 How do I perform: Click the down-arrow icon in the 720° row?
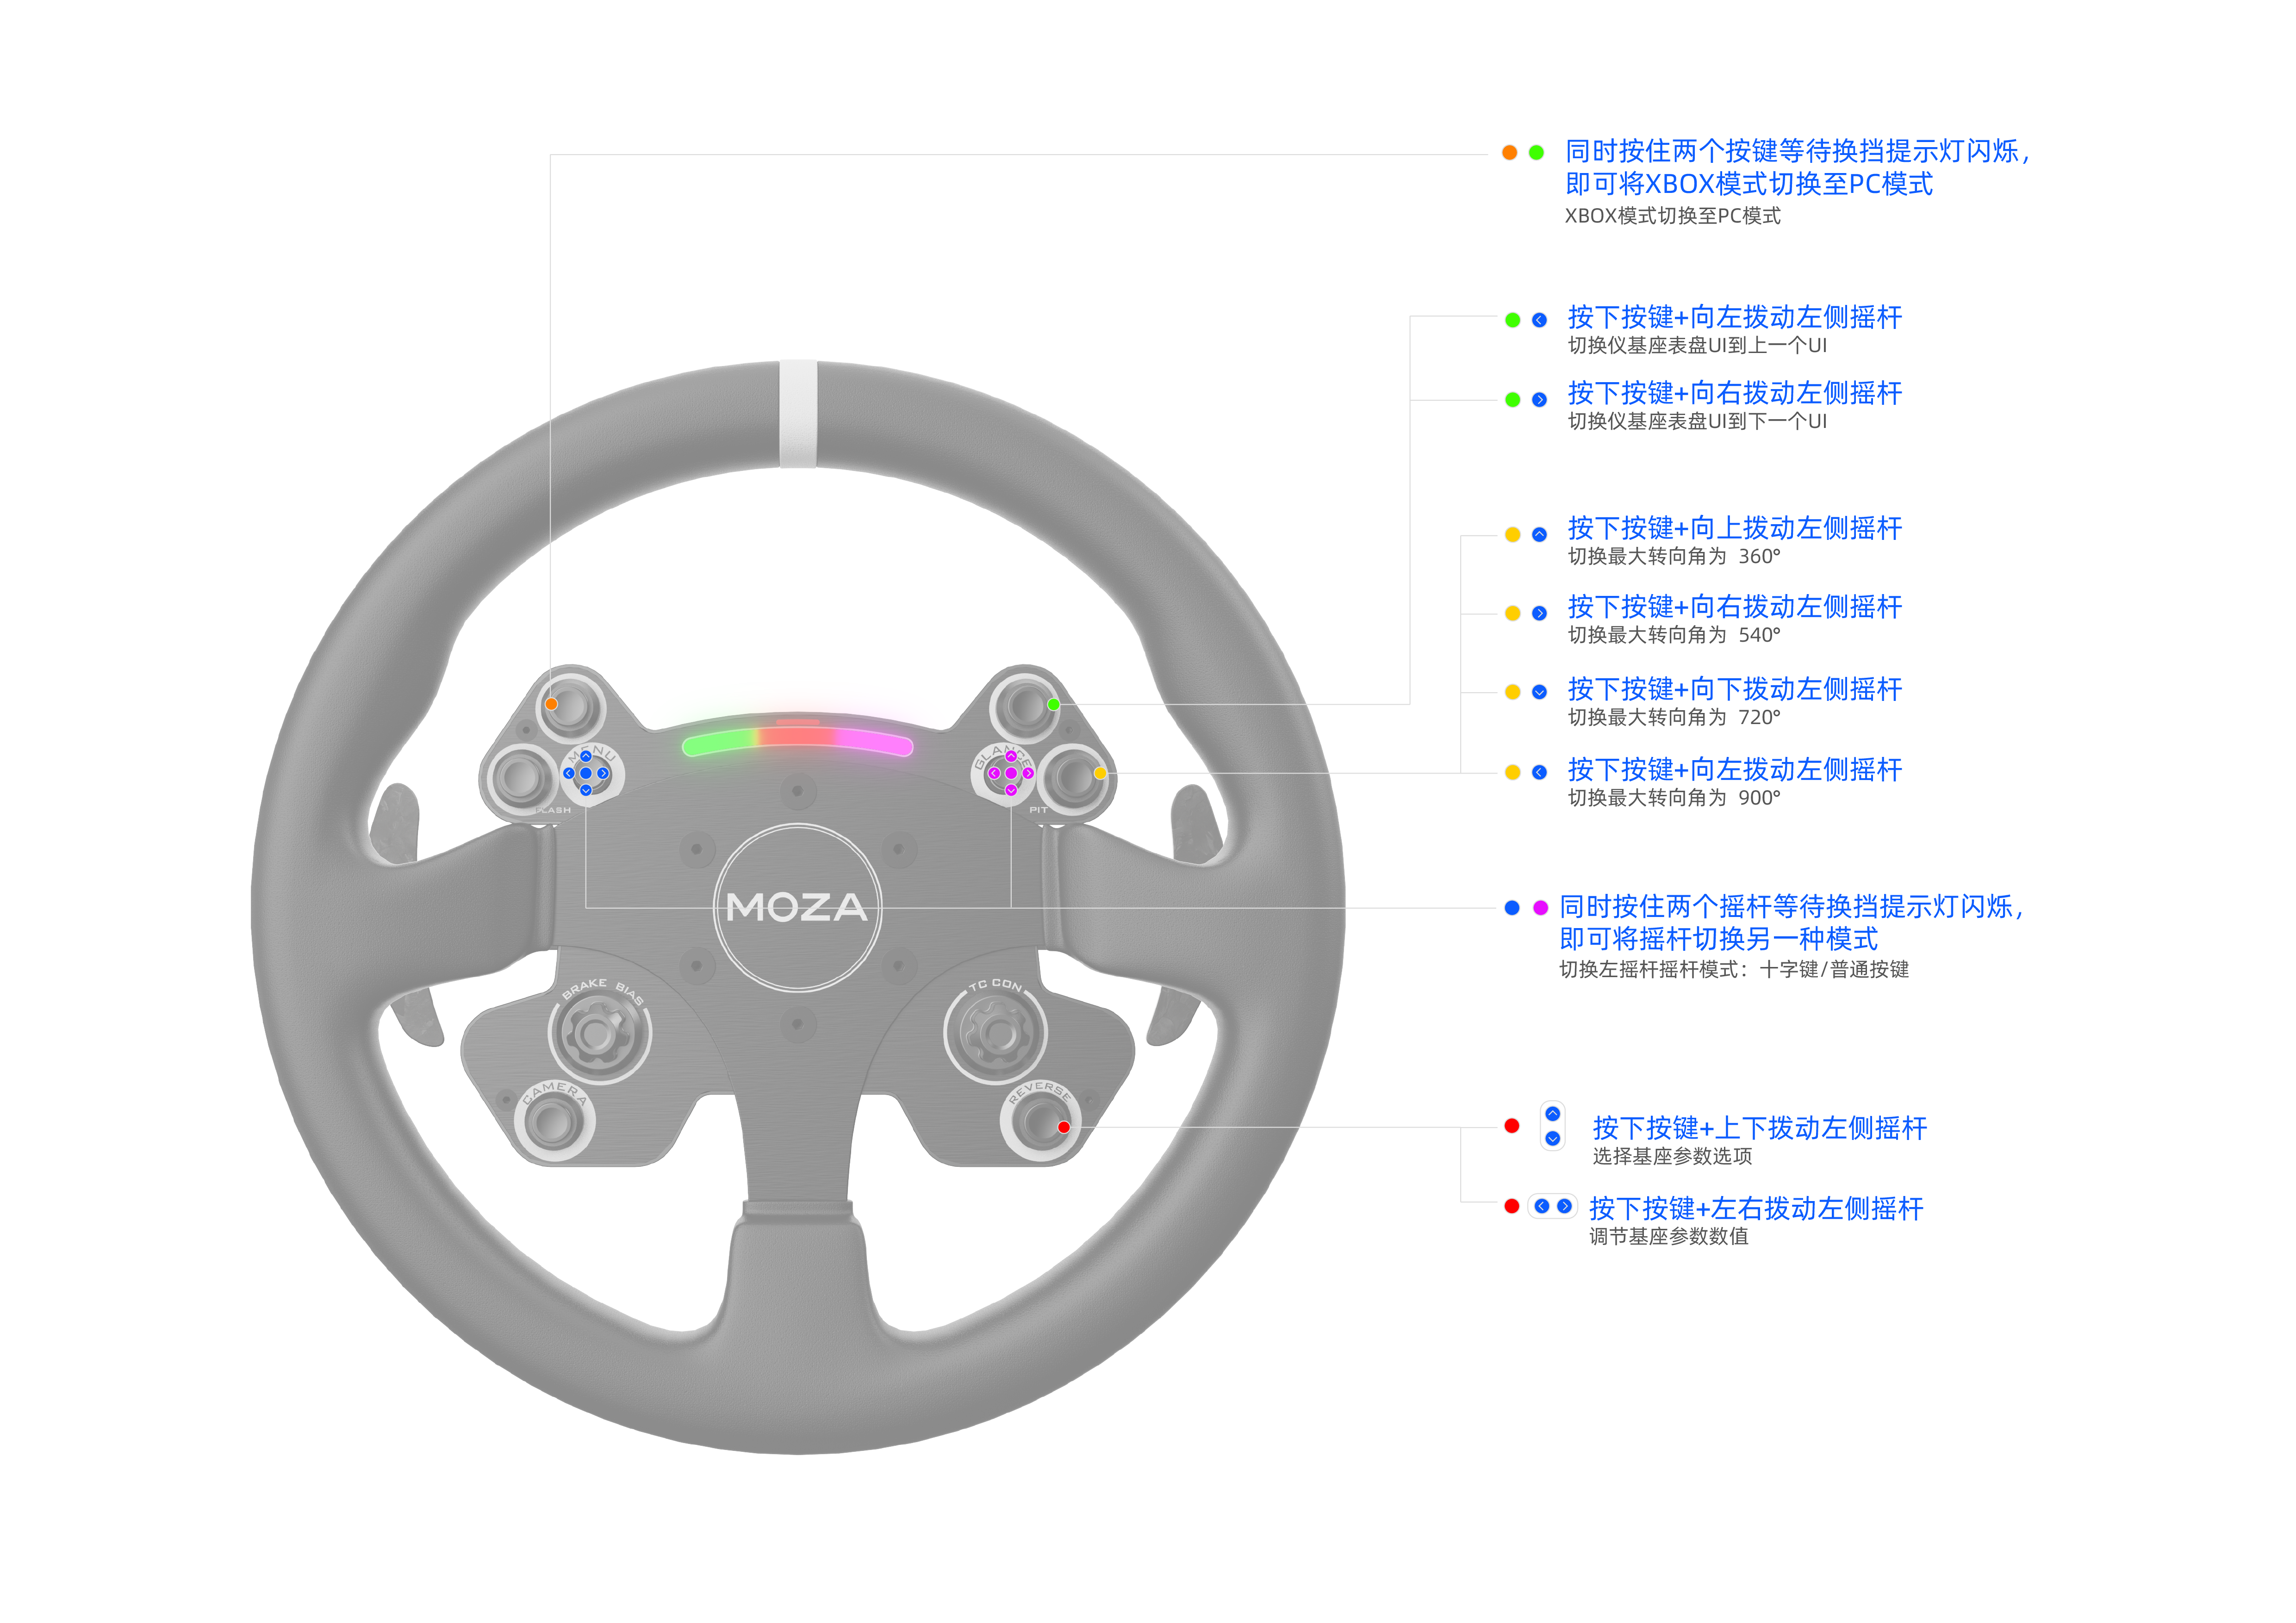pos(1540,693)
